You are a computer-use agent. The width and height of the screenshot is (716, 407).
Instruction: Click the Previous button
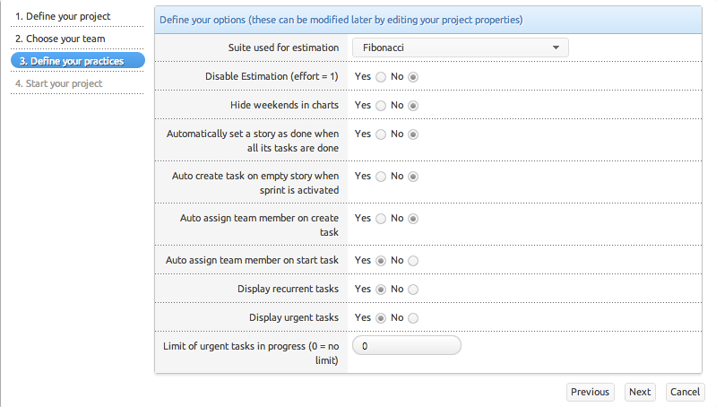(590, 392)
